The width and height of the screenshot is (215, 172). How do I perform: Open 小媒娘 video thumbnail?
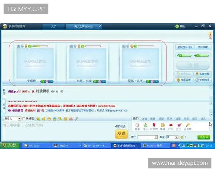(35, 63)
